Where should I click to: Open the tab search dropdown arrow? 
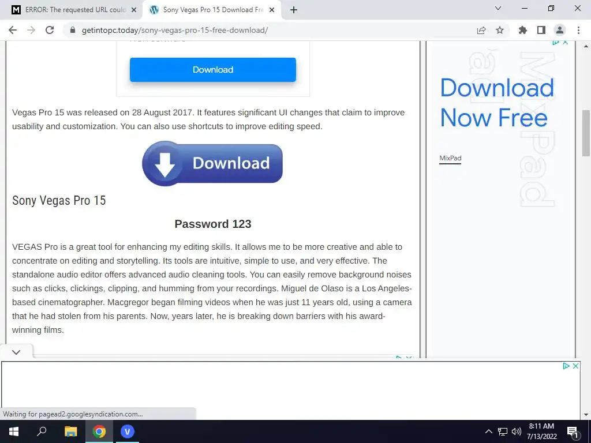(498, 8)
